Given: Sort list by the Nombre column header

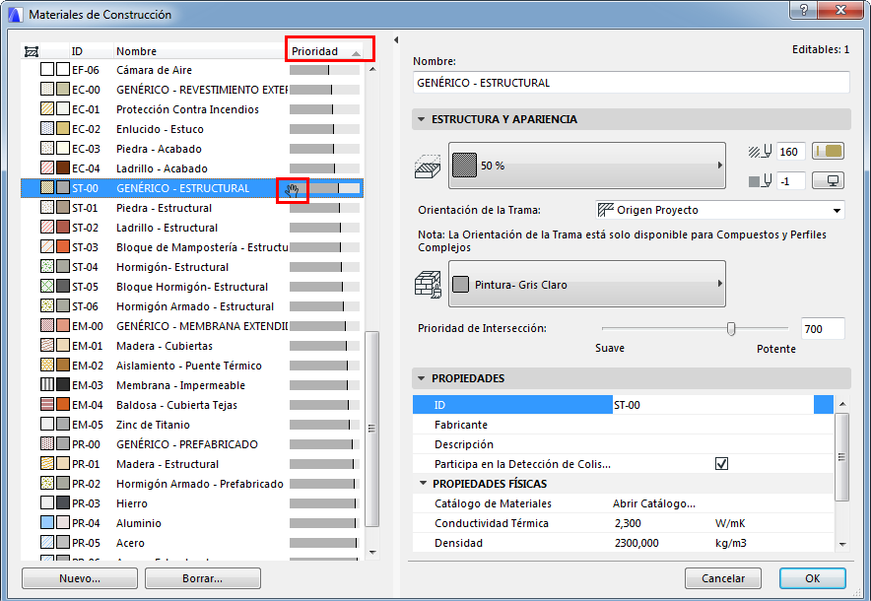Looking at the screenshot, I should 200,51.
